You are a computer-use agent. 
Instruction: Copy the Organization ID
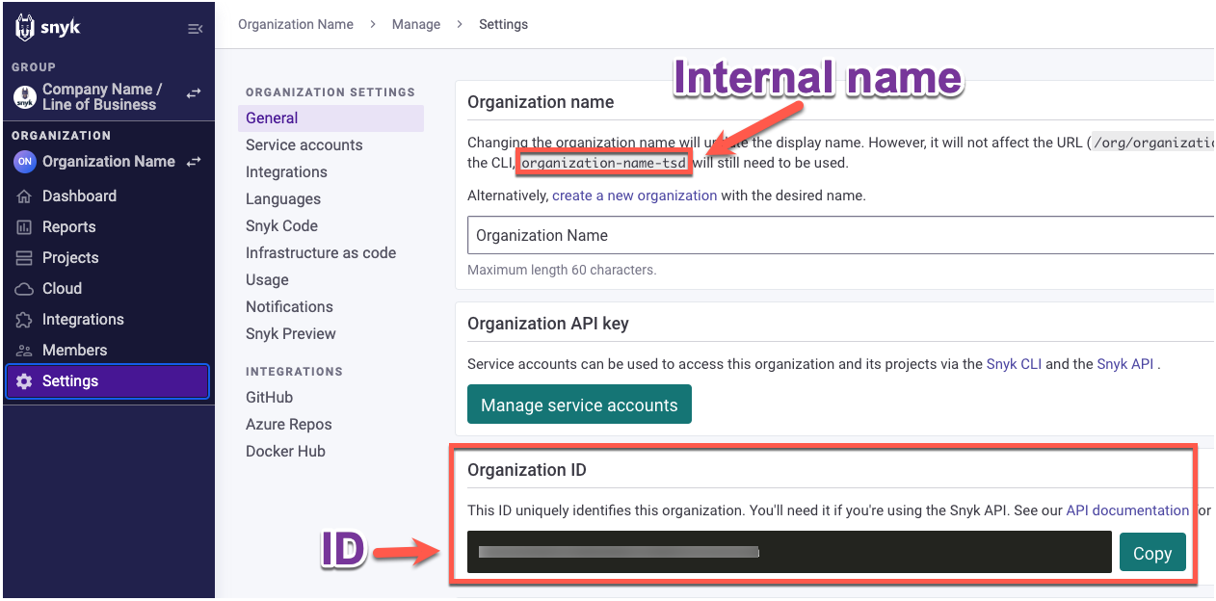(1152, 553)
